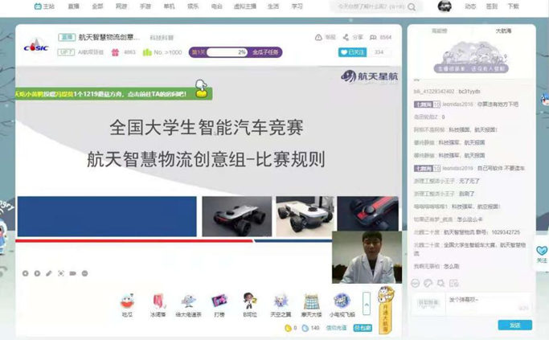
Task: Open the user avatar in header
Action: (x=445, y=6)
